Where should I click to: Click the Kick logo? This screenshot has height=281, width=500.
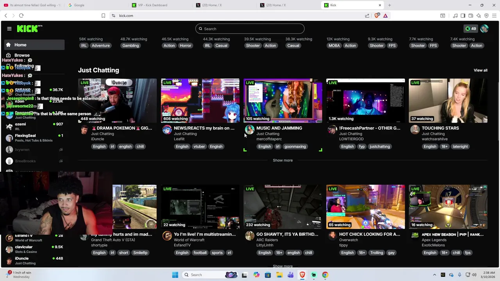click(x=29, y=28)
